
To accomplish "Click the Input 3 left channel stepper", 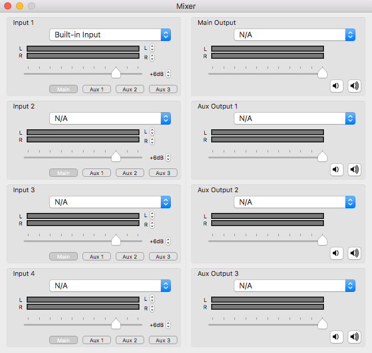I will 152,215.
